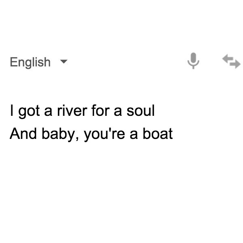The width and height of the screenshot is (243, 243).
Task: Swap languages using the double-arrow icon
Action: point(231,61)
